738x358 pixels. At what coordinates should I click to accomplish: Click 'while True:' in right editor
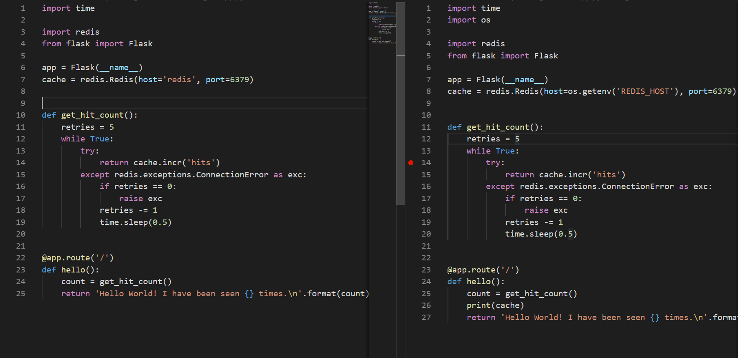493,151
